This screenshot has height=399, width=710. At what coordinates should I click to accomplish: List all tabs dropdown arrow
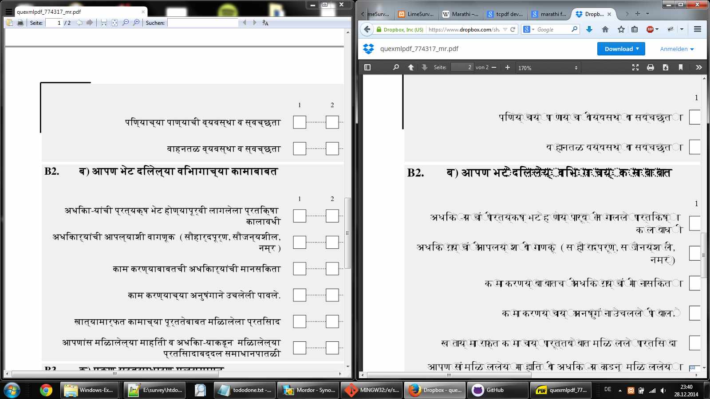(648, 14)
